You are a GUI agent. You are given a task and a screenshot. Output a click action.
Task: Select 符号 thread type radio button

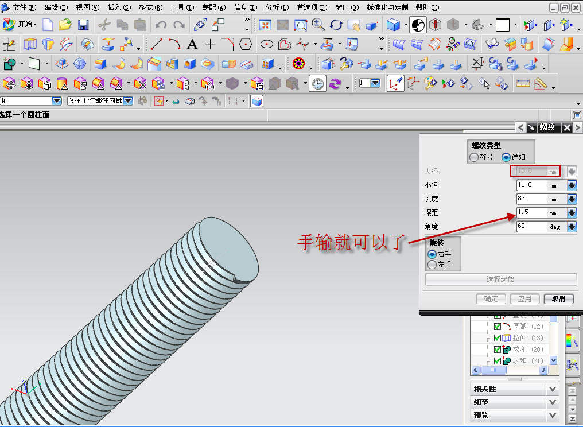[474, 157]
